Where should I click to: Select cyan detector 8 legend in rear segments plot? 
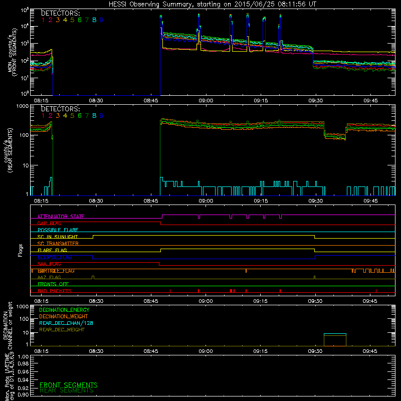(94, 116)
